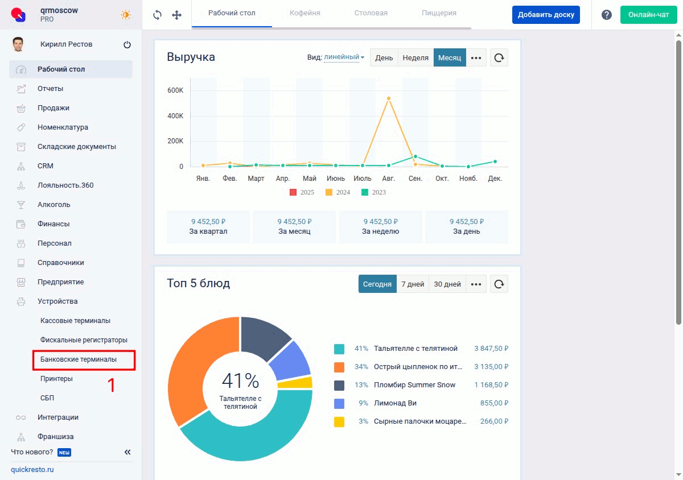Switch to the Кофейня tab
Viewport: 683px width, 480px height.
[305, 13]
